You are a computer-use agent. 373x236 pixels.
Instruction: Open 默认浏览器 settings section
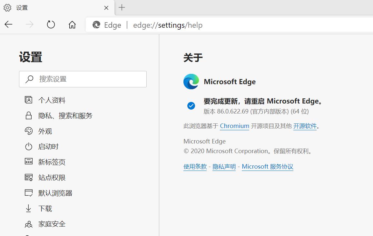click(55, 193)
